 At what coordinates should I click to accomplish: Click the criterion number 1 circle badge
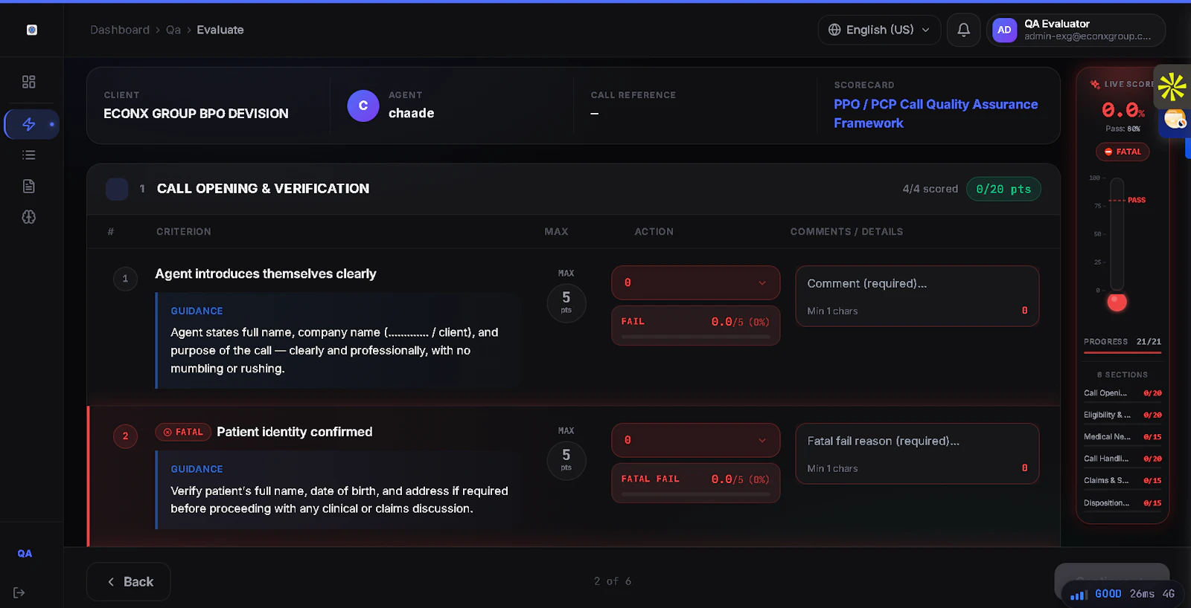(x=125, y=279)
